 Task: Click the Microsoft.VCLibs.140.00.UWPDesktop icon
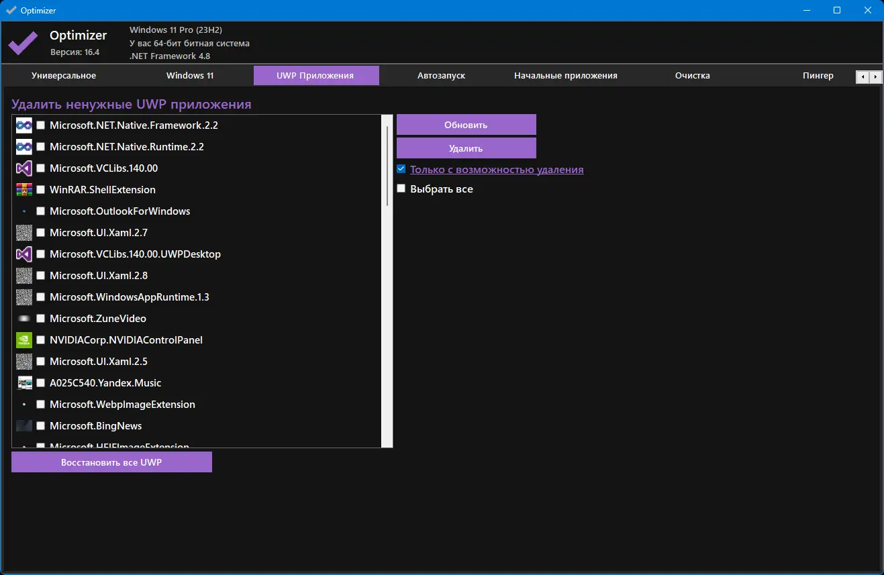click(24, 254)
